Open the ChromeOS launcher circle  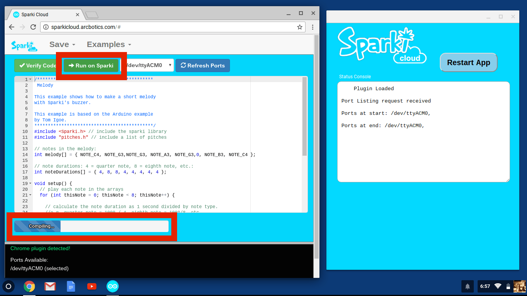click(8, 286)
